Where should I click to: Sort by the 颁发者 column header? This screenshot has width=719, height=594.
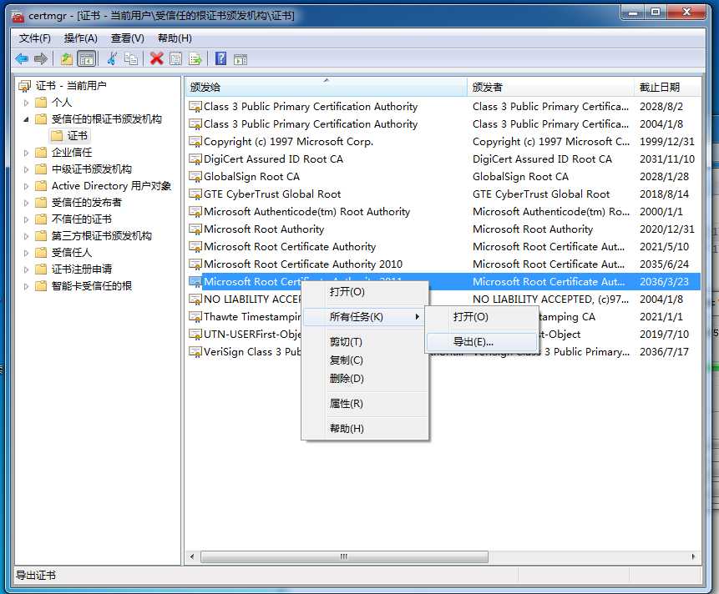pos(550,87)
